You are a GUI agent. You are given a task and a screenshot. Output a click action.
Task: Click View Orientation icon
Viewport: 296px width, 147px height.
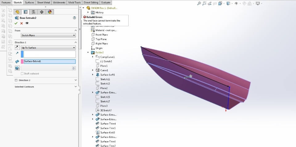coord(220,3)
